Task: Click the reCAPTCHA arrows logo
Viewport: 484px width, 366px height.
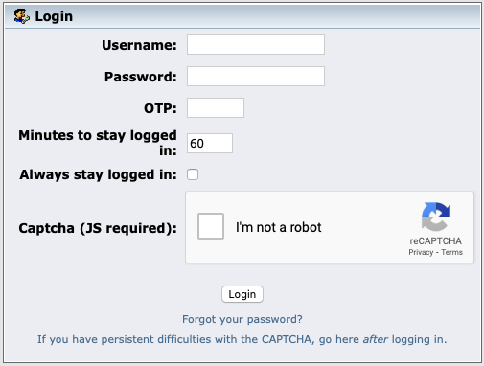Action: point(436,217)
